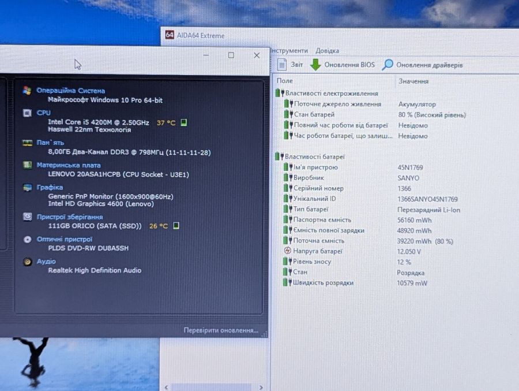
Task: Click the Рівень зносу row battery icon
Action: [x=287, y=261]
